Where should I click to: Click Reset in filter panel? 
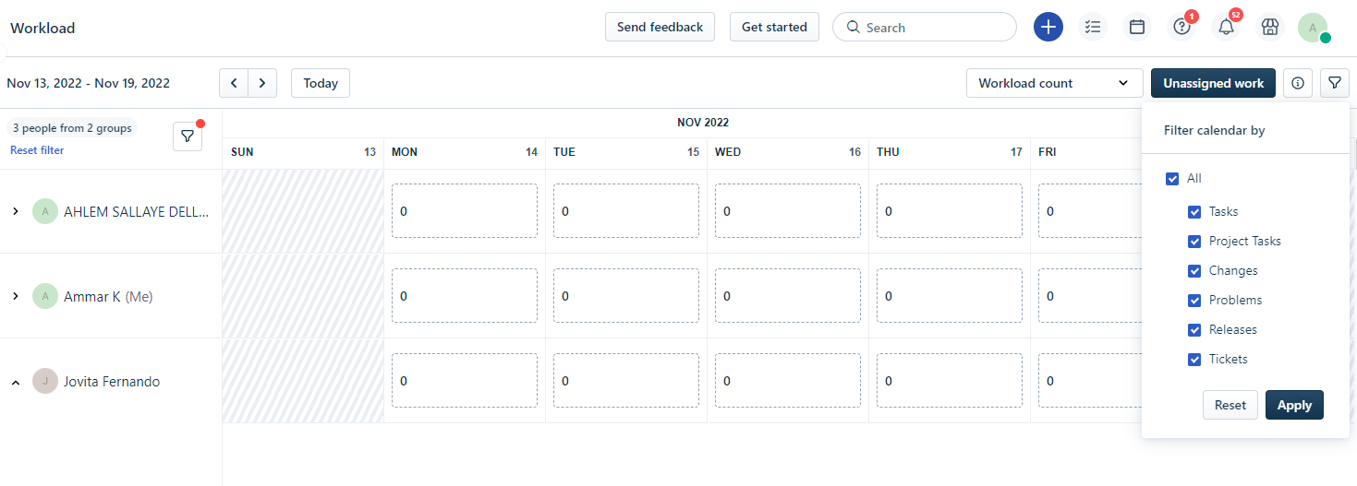[1230, 405]
